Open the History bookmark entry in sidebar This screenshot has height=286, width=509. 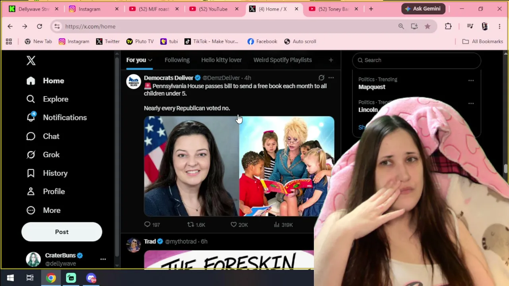[47, 173]
